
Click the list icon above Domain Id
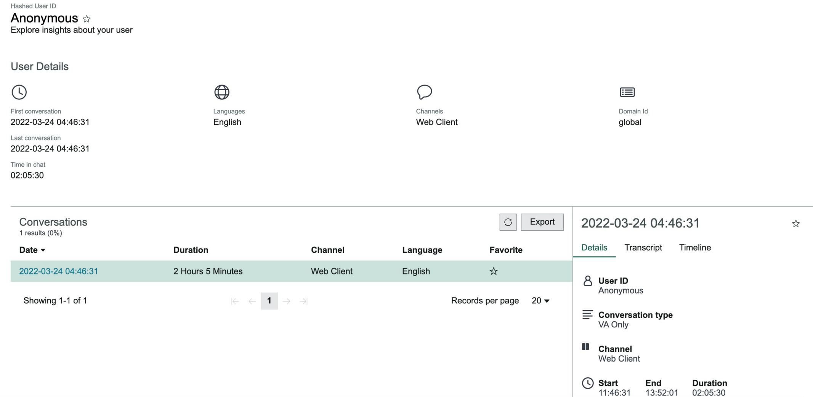click(x=627, y=92)
